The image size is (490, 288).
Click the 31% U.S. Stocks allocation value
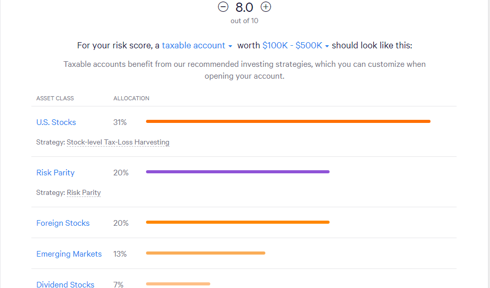[x=120, y=122]
